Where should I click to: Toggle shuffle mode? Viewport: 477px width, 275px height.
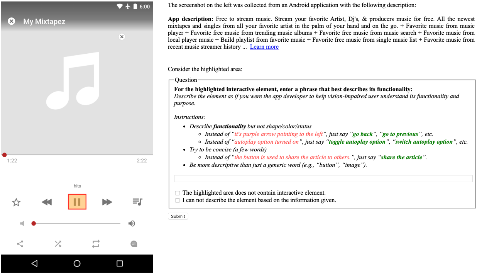click(x=58, y=244)
